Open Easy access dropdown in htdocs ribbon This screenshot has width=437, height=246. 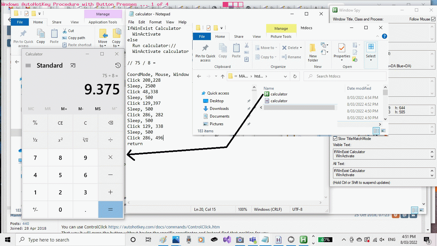pyautogui.click(x=325, y=52)
